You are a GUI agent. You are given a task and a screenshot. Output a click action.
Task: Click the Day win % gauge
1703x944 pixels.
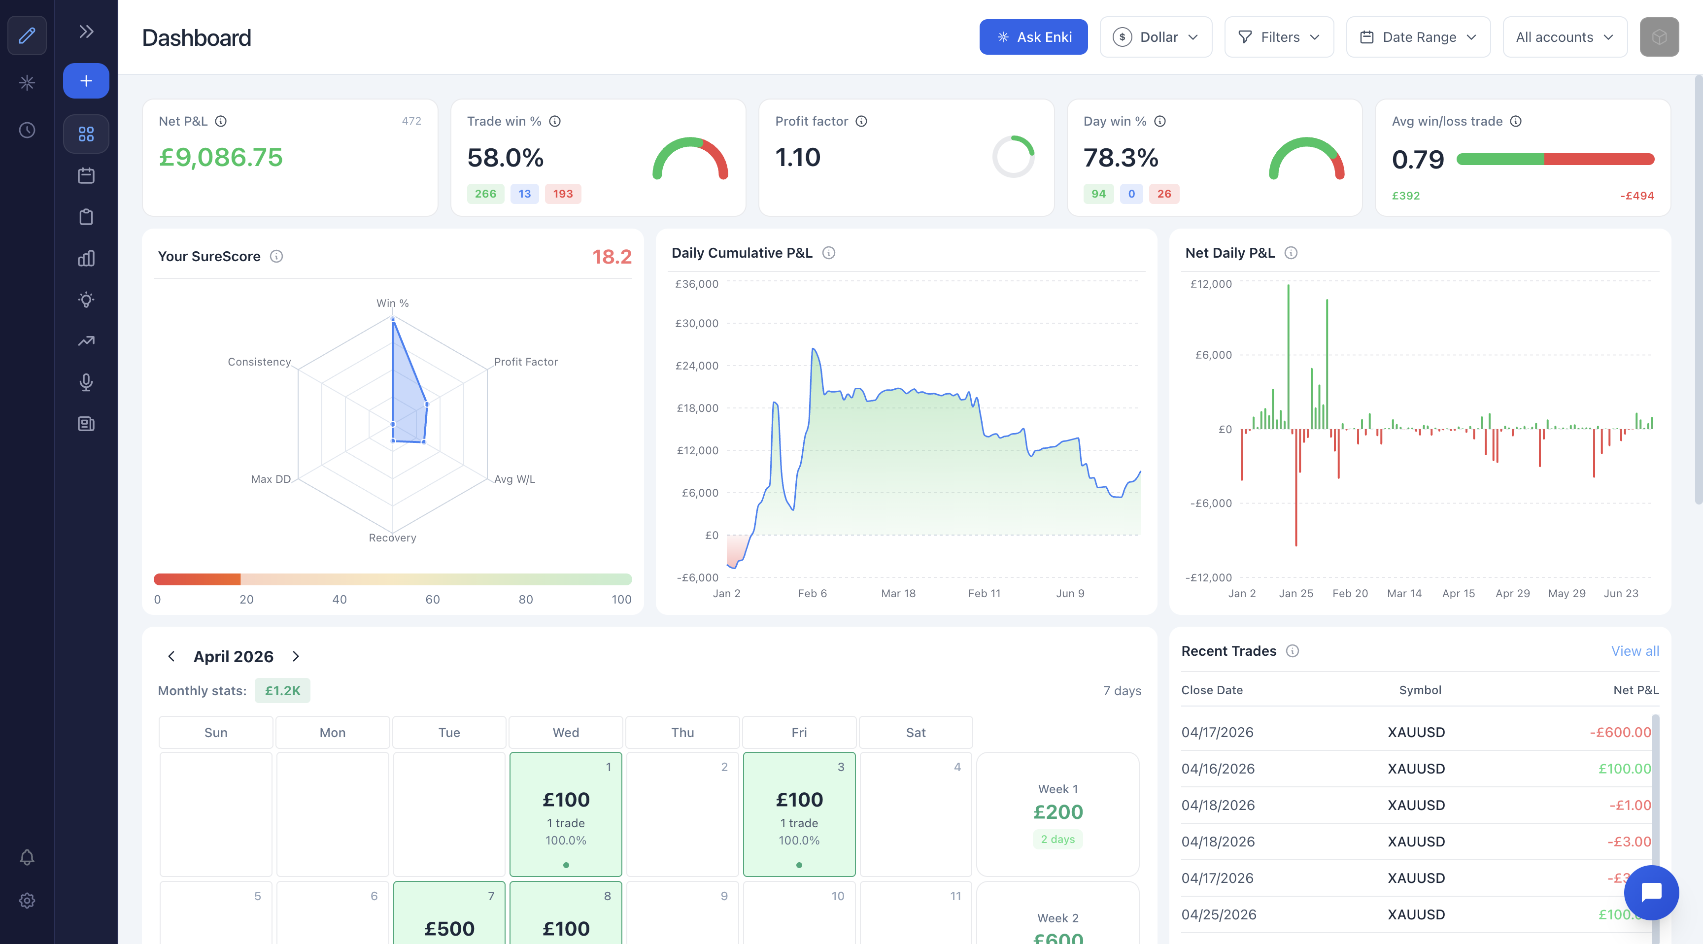pyautogui.click(x=1306, y=159)
